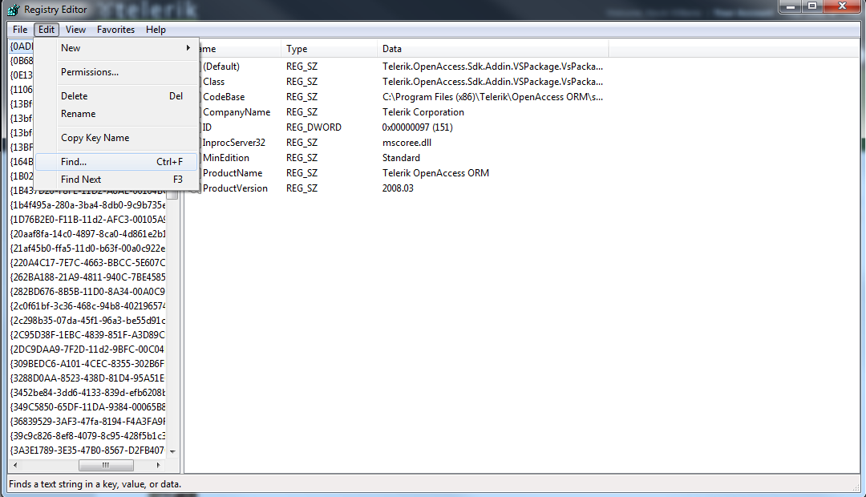The image size is (866, 497).
Task: Select the CodeBase value entry
Action: (x=224, y=97)
